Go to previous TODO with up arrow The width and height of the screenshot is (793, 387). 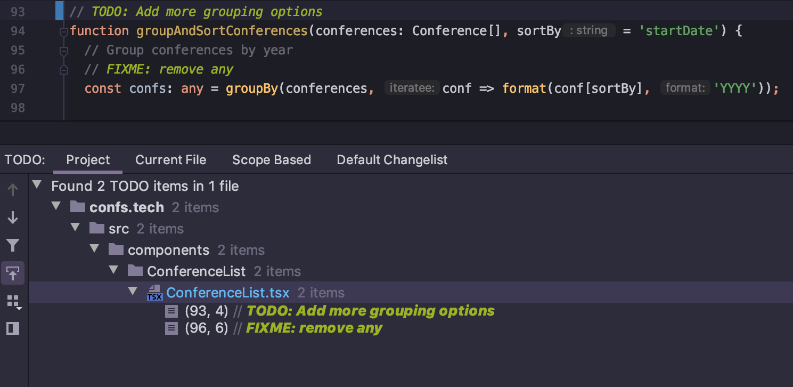(13, 190)
